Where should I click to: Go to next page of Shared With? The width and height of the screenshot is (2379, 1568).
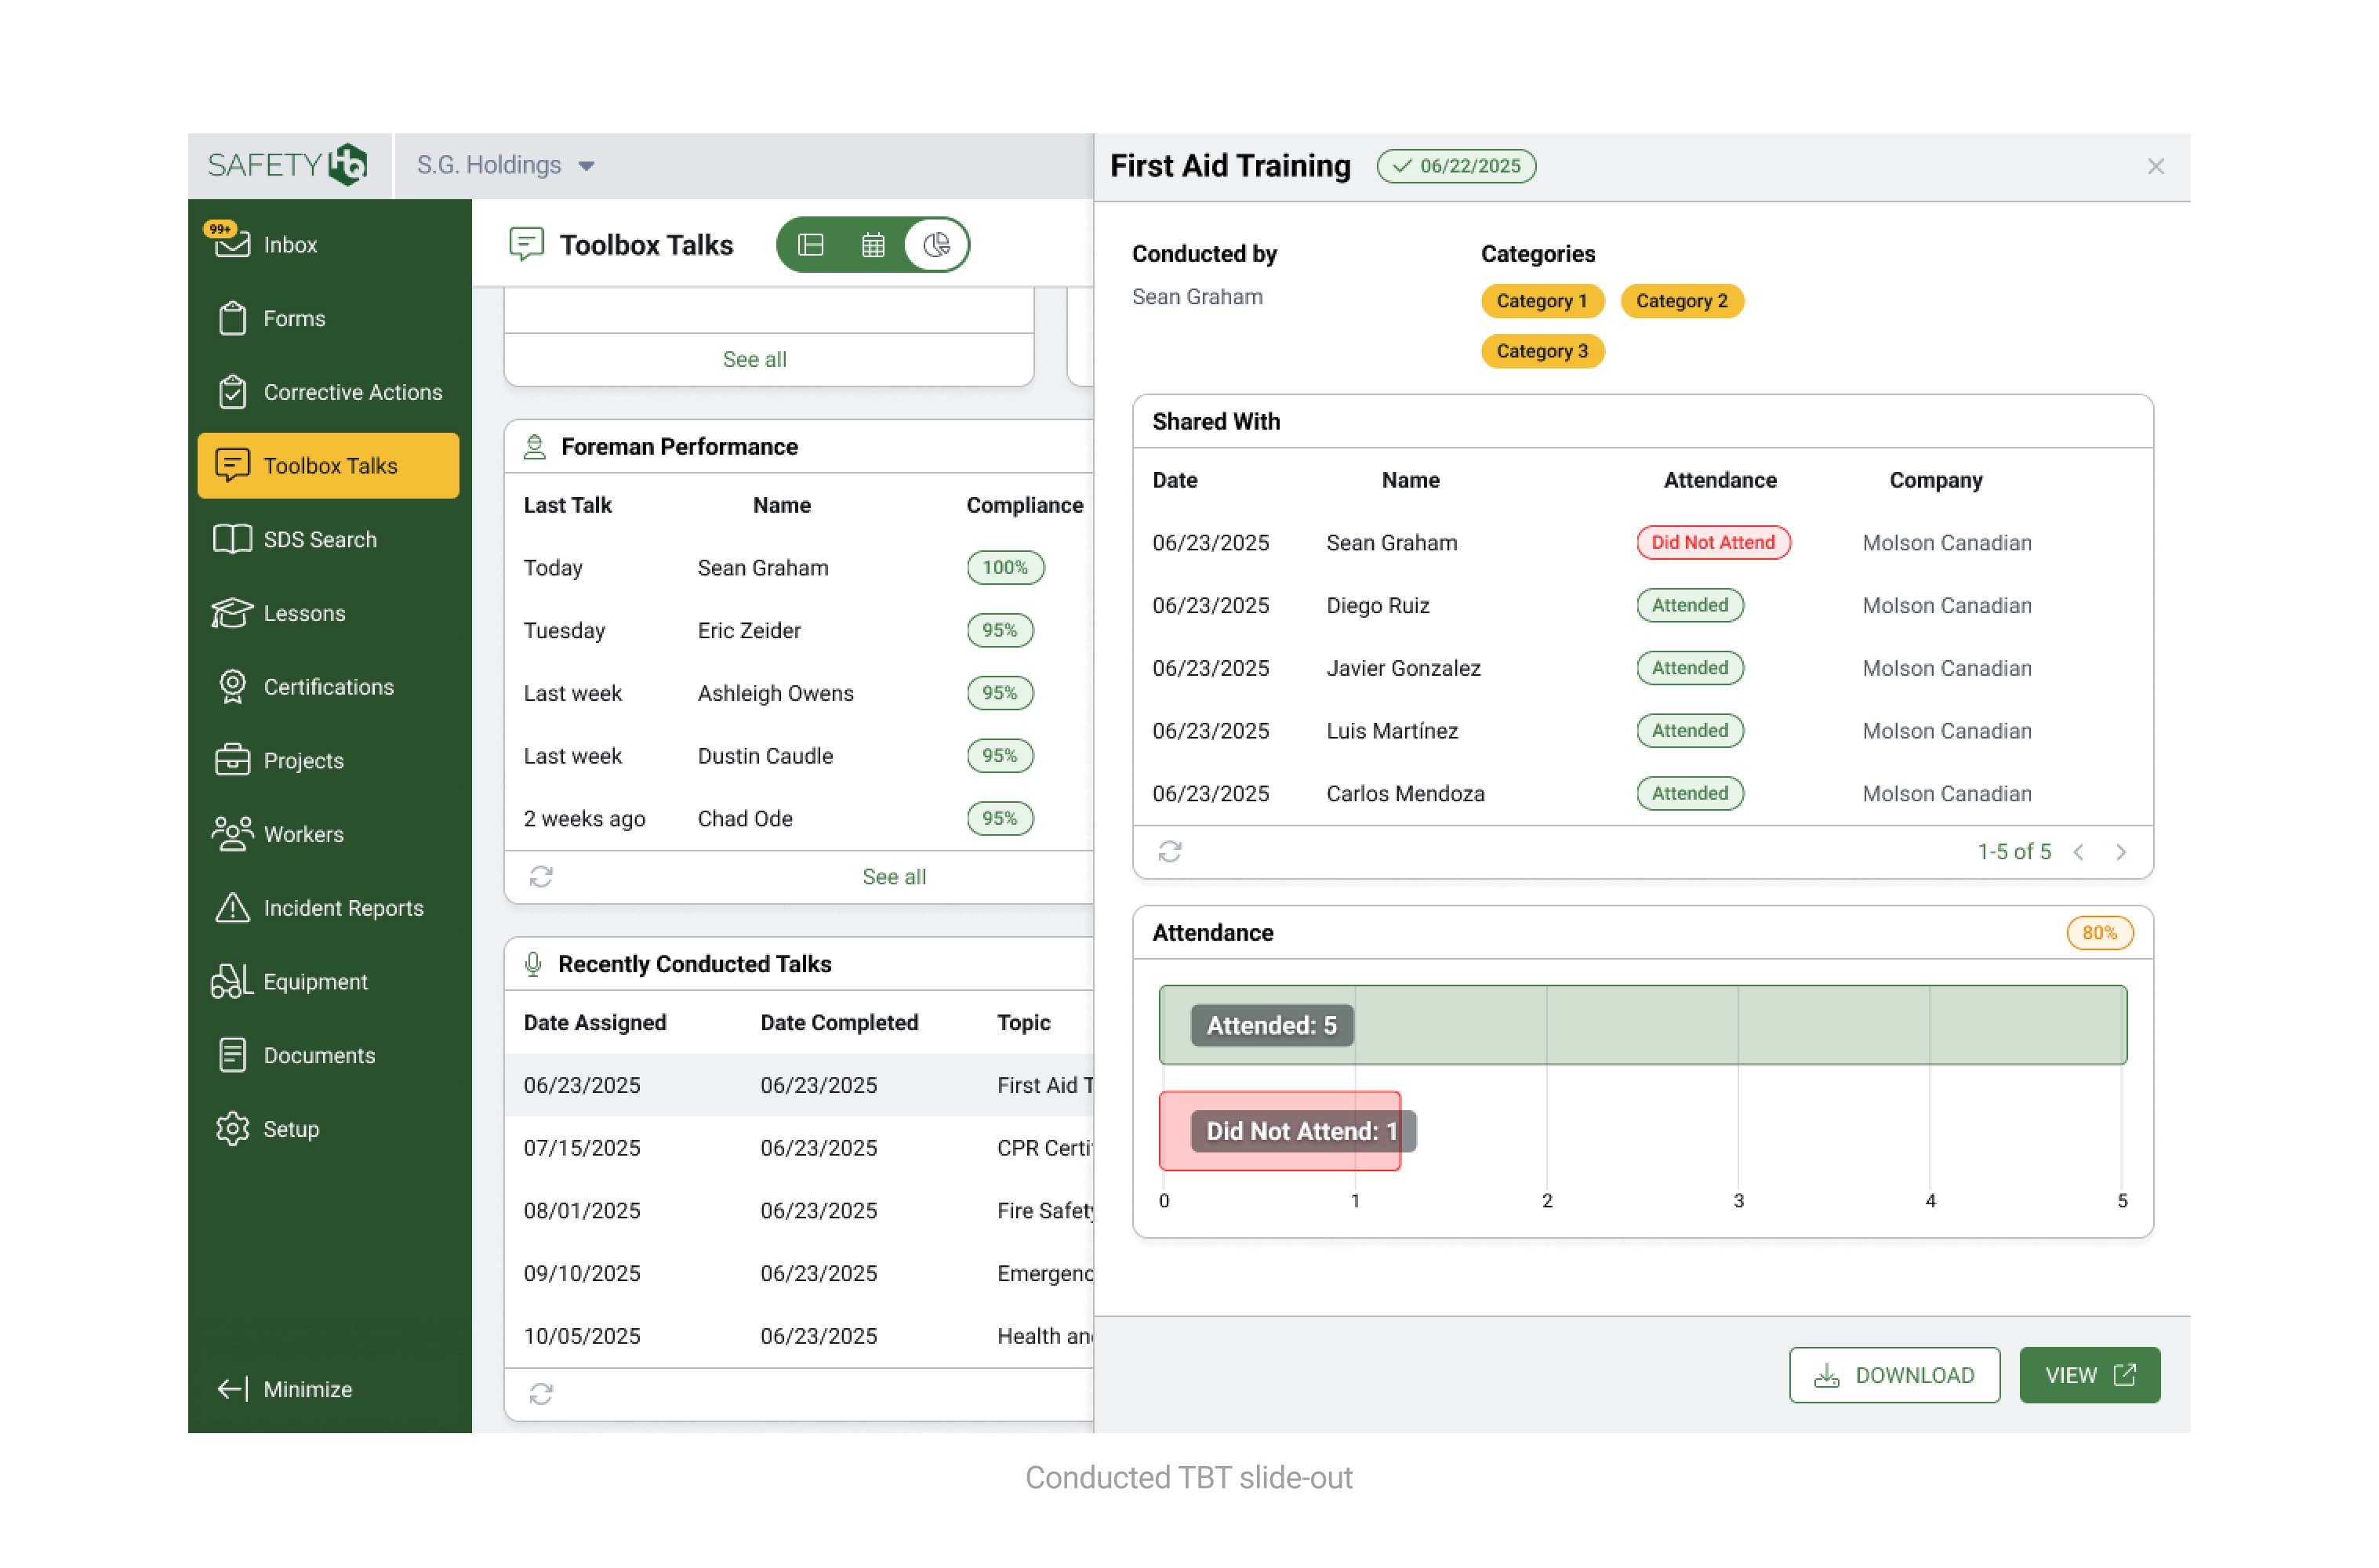click(x=2120, y=851)
